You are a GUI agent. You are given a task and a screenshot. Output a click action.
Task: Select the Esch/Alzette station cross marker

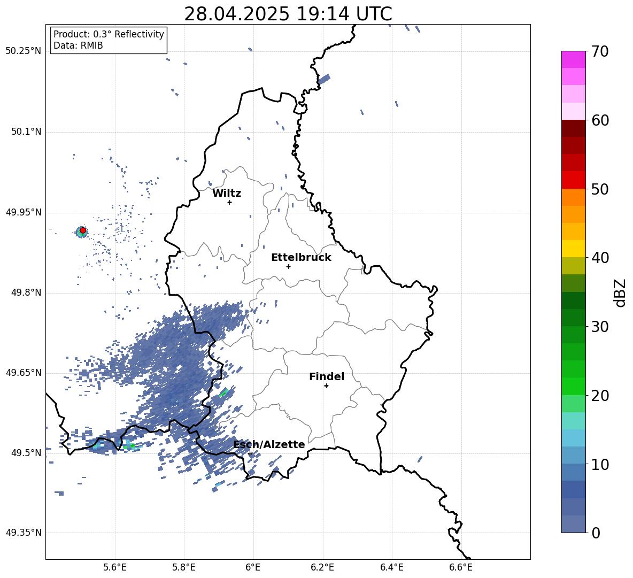(250, 453)
